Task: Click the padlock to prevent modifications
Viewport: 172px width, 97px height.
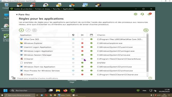Action: [x=13, y=78]
